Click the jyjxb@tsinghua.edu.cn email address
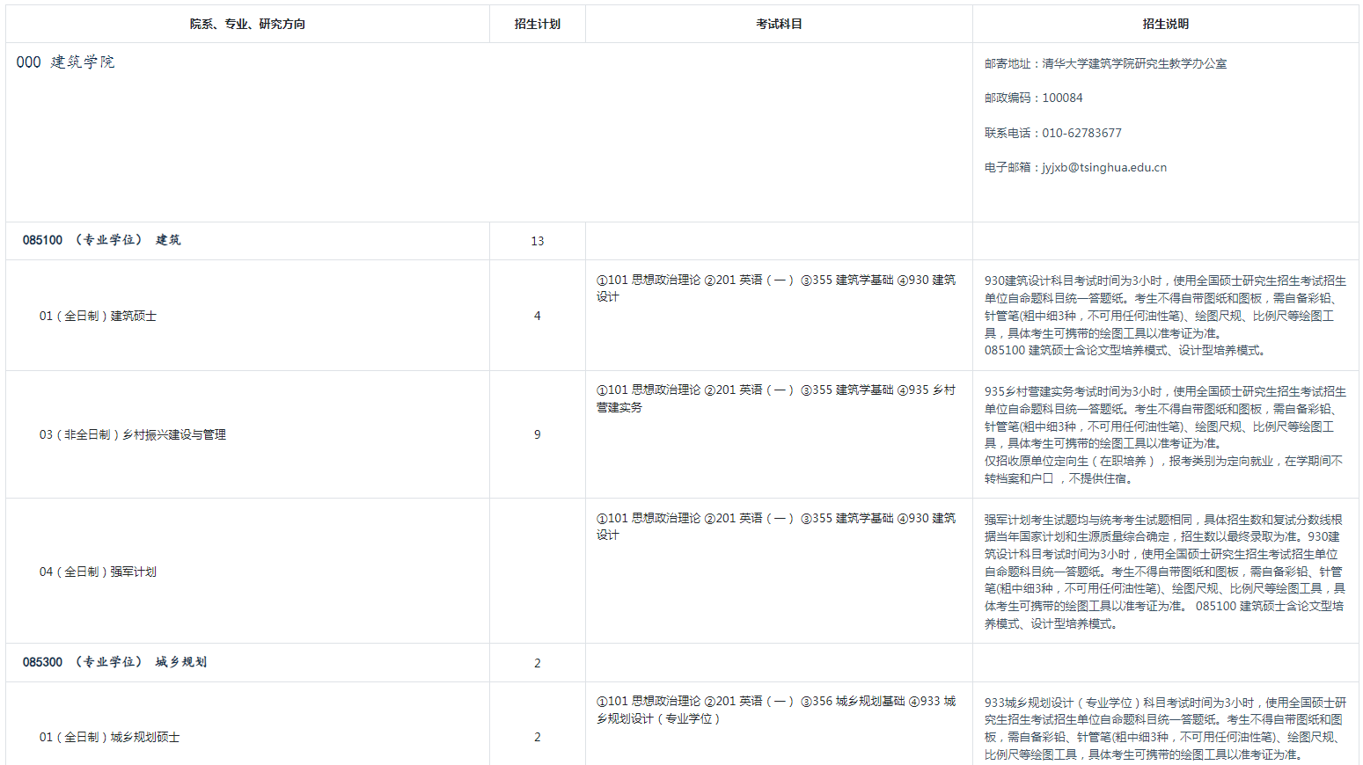The image size is (1363, 765). (x=1103, y=168)
